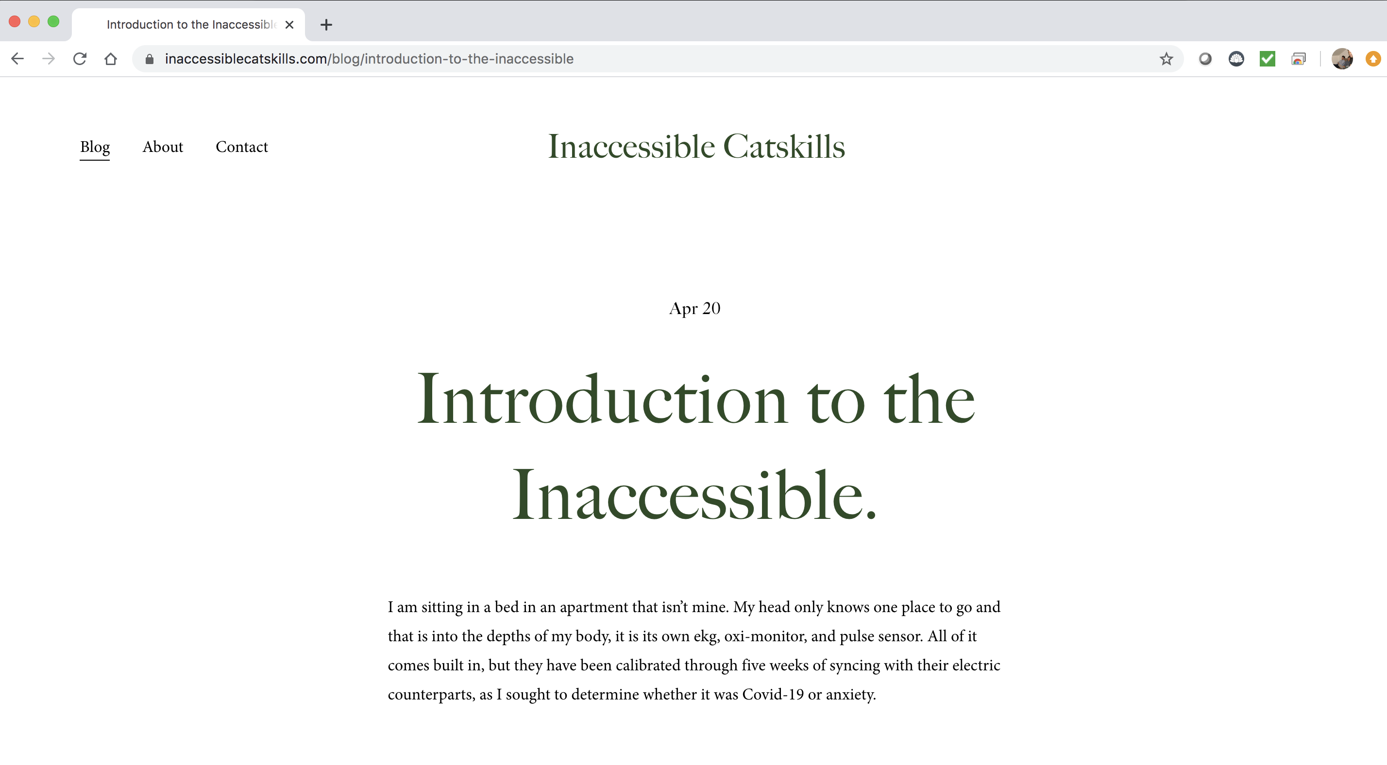
Task: Click the paragraph starting 'I am sitting in a bed'
Action: point(694,650)
